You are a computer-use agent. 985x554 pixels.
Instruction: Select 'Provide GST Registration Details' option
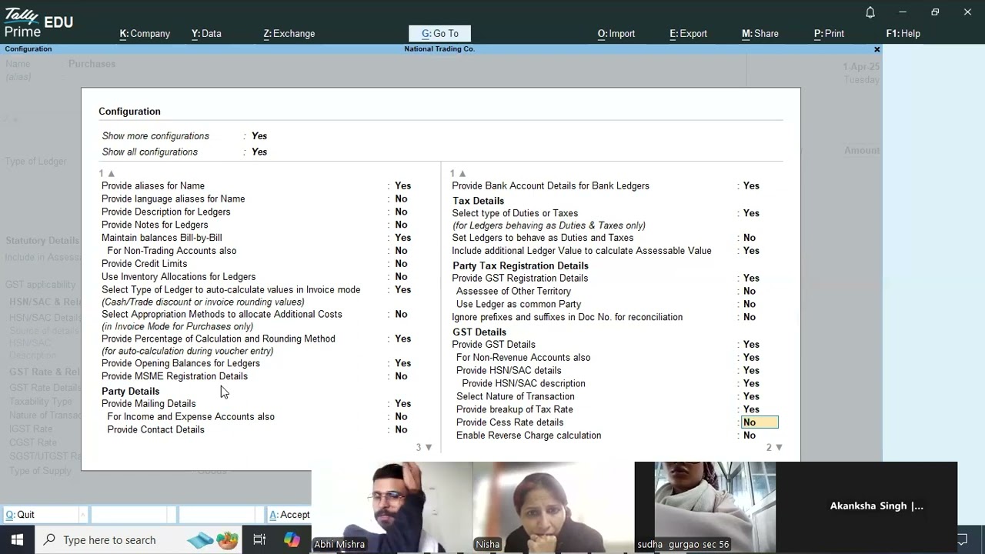click(x=519, y=279)
